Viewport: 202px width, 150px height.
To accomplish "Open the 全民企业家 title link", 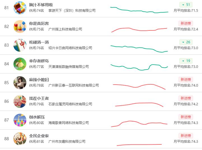I will [39, 136].
